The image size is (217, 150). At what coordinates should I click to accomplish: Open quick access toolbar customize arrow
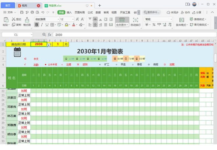tap(53, 12)
